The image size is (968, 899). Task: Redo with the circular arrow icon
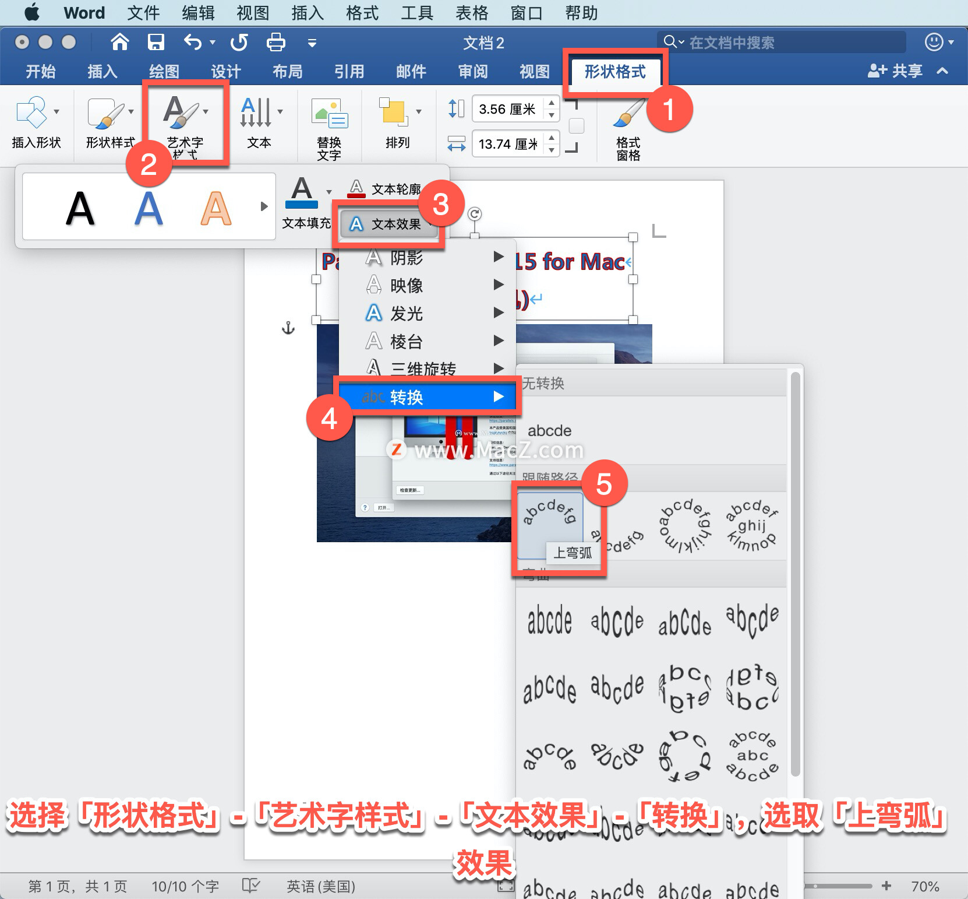[x=239, y=42]
